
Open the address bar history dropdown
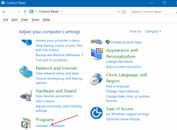[x=118, y=12]
